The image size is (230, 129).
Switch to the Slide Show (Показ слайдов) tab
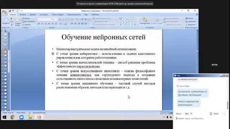point(57,15)
